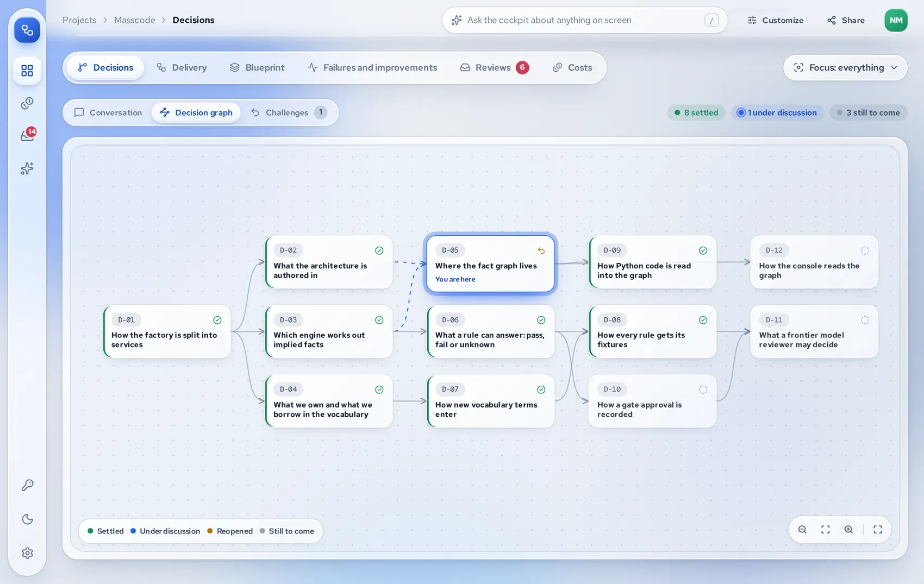Click the settled check on D-01 card
Screen dimensions: 924x584
(217, 320)
